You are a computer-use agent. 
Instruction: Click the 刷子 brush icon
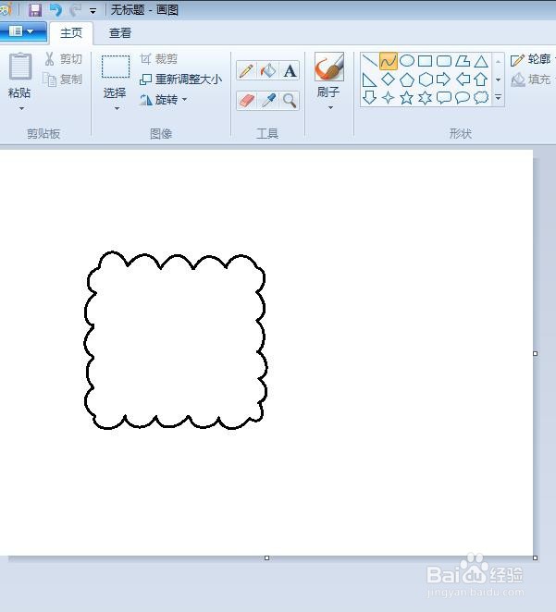click(329, 67)
